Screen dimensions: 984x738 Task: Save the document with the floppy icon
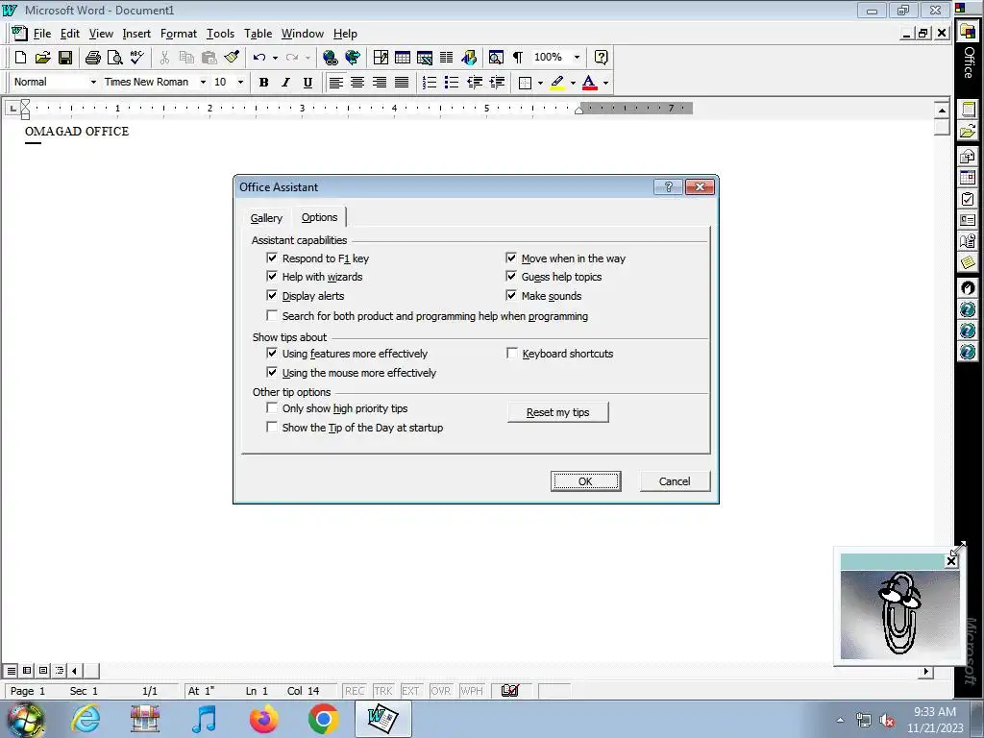[64, 58]
